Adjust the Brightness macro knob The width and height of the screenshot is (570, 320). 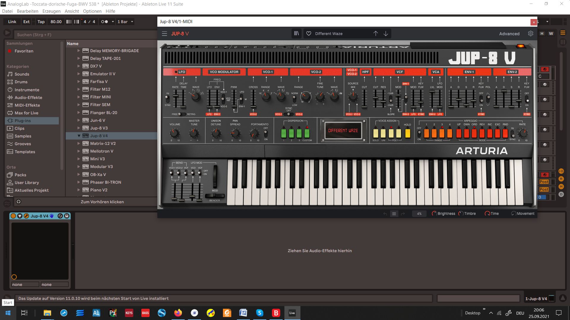coord(434,213)
